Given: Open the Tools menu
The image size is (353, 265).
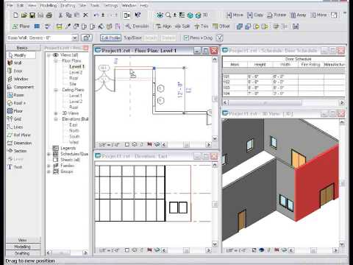Looking at the screenshot, I should (x=95, y=5).
